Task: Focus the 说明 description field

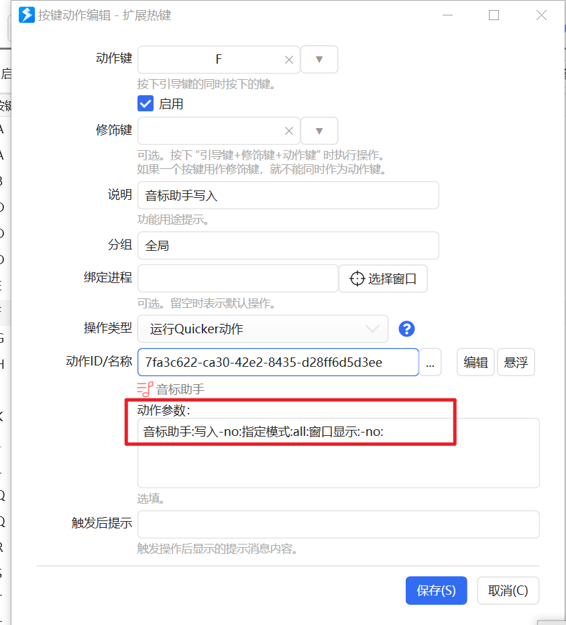Action: 288,195
